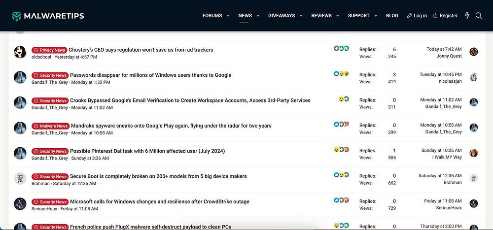Expand the Support dropdown arrow
Viewport: 493px width, 230px height.
pyautogui.click(x=376, y=16)
